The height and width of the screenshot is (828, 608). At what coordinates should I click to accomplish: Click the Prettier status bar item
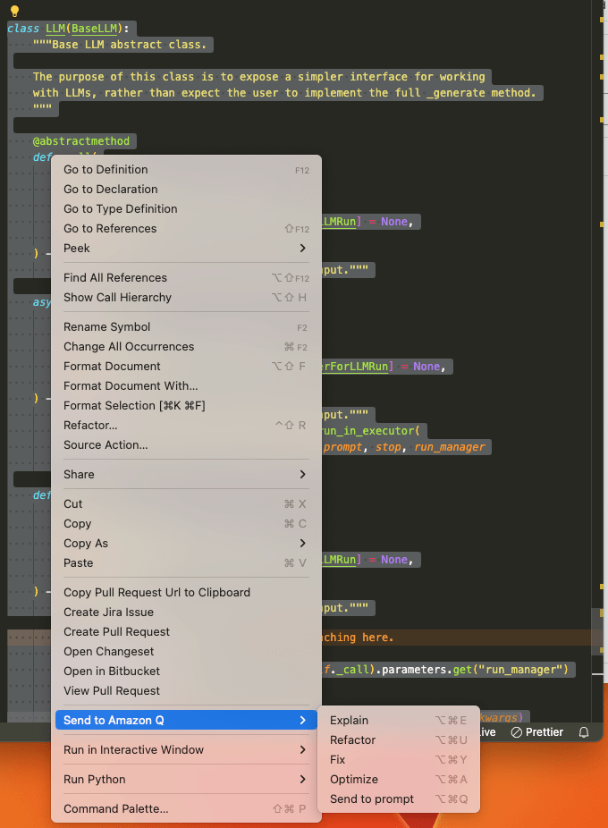click(x=537, y=731)
